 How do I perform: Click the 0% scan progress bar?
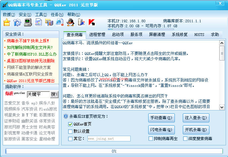click(x=114, y=151)
